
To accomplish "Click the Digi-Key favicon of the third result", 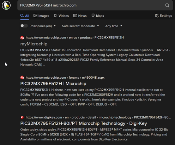I will click(x=22, y=117).
